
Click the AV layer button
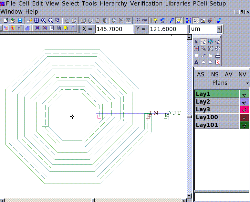click(228, 74)
